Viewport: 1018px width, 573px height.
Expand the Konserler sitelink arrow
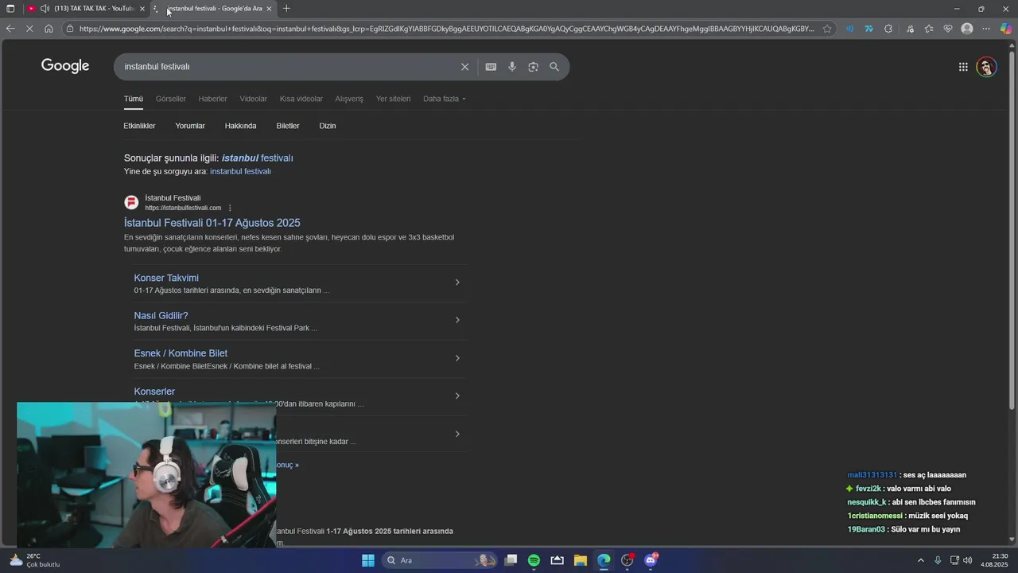[457, 396]
